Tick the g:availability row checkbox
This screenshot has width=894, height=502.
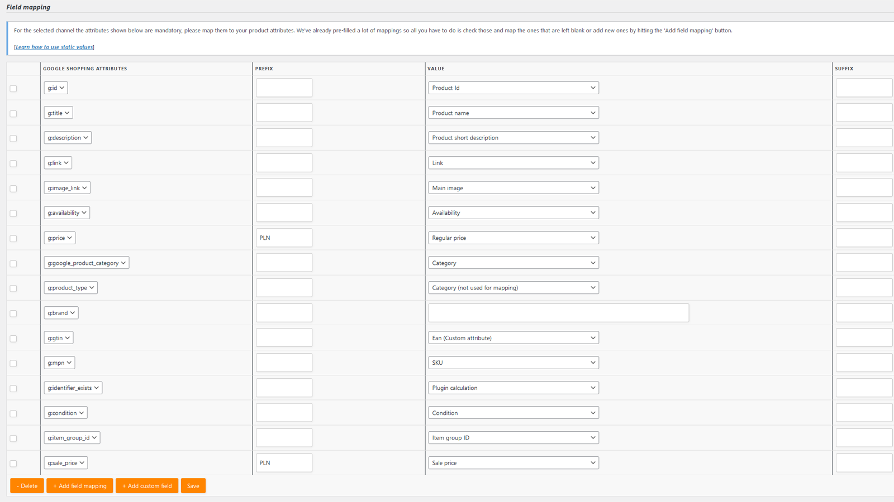13,214
